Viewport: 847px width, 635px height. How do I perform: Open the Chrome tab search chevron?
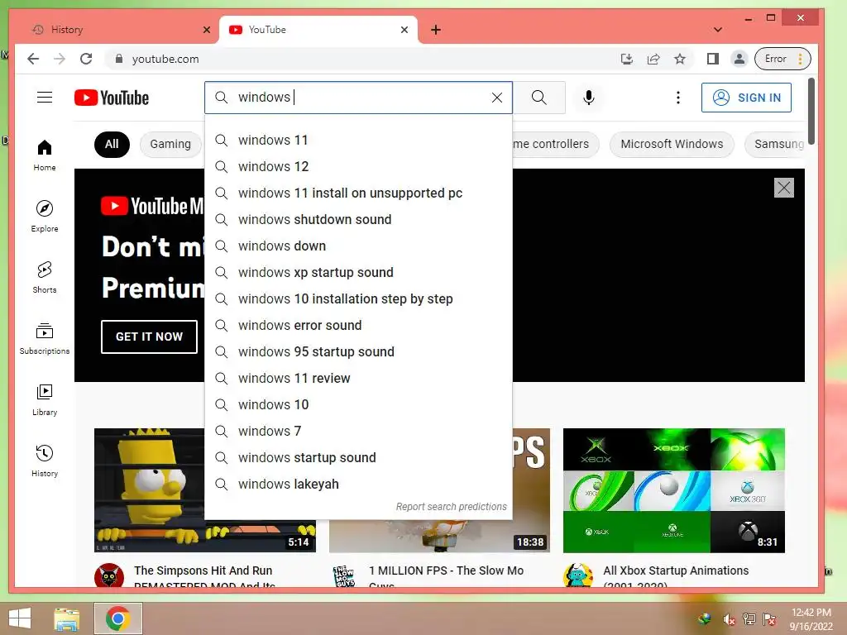(718, 30)
